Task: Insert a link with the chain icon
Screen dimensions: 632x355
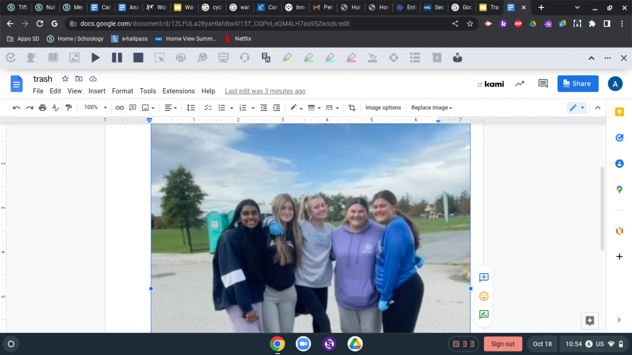Action: pyautogui.click(x=119, y=107)
